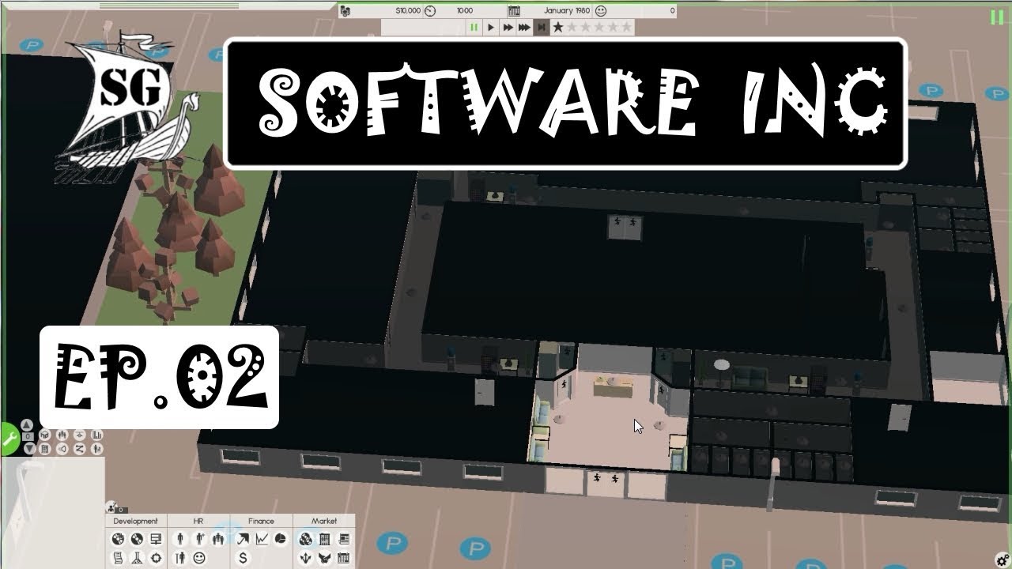1012x569 pixels.
Task: Go down one floor with down arrow
Action: tap(29, 448)
